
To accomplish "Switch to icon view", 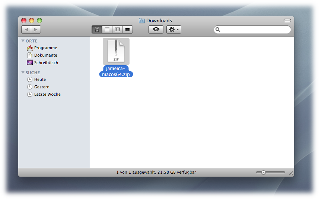I will tap(97, 29).
